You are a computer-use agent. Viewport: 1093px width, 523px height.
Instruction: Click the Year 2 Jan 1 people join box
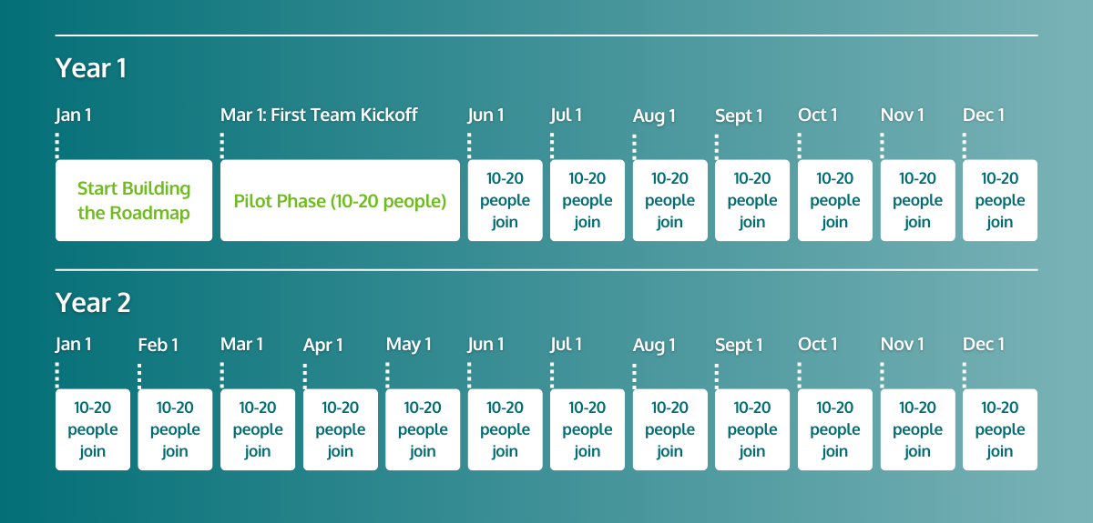92,429
